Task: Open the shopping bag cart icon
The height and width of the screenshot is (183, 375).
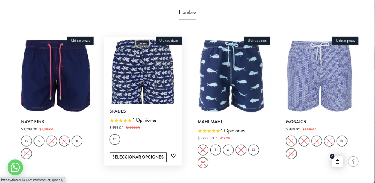Action: tap(337, 162)
